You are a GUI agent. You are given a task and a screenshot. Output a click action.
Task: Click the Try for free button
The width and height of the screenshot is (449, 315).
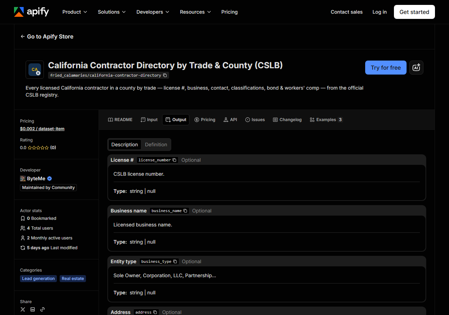pyautogui.click(x=386, y=68)
